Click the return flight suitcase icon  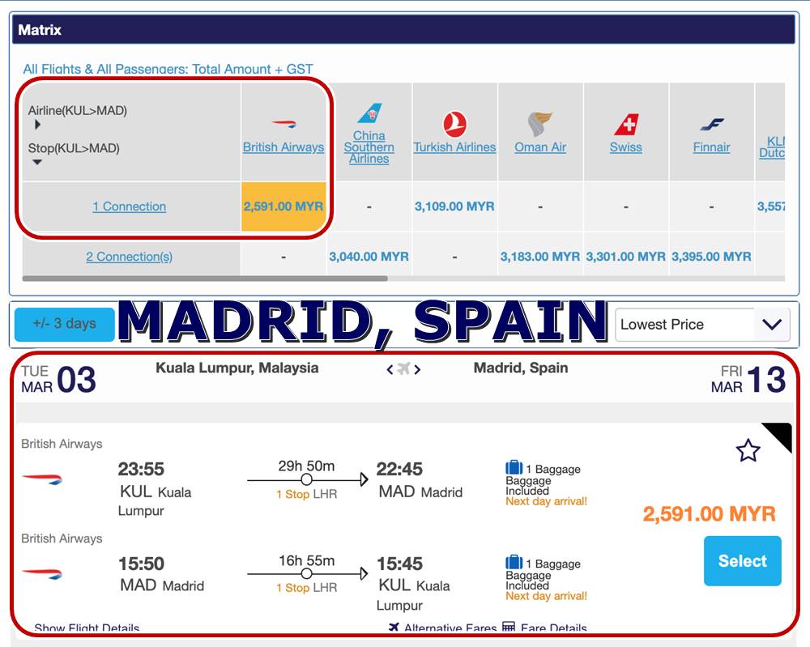(514, 562)
